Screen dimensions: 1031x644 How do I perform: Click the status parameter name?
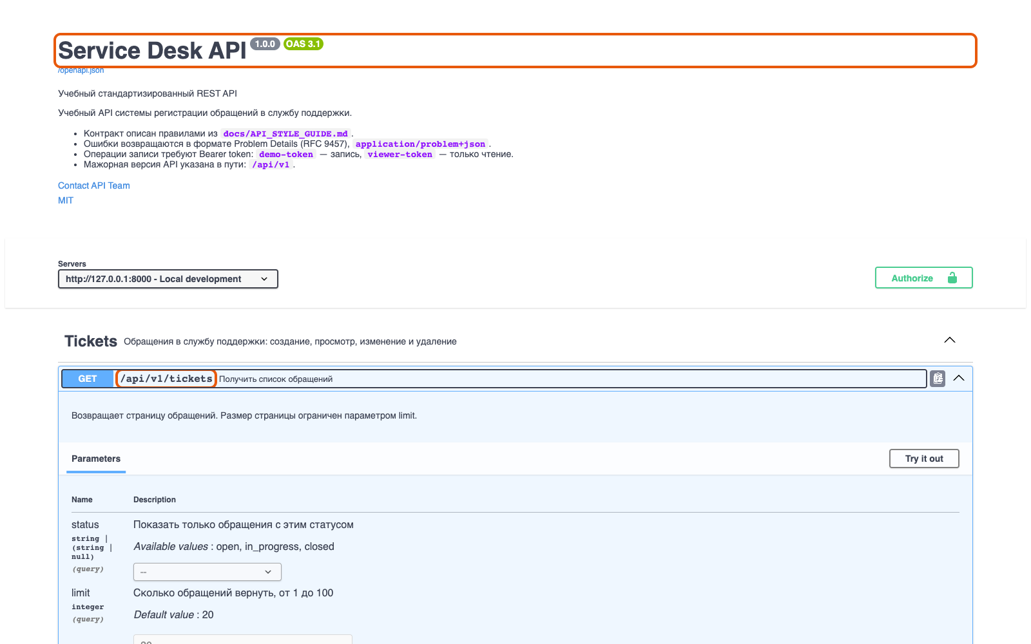pos(85,525)
